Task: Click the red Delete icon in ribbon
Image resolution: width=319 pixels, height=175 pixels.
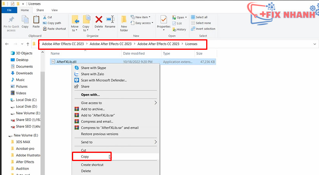Action: tap(99, 20)
